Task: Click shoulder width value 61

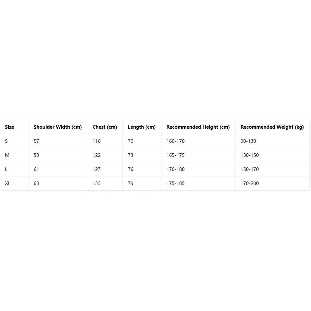Action: point(36,169)
